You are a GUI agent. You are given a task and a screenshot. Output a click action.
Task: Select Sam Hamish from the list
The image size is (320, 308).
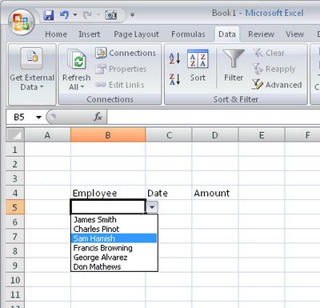(x=114, y=238)
